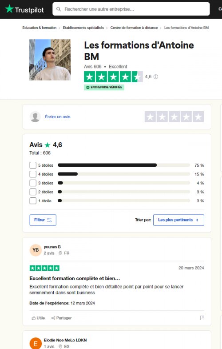Share younes B review via Partager
The image size is (222, 349).
click(x=62, y=318)
